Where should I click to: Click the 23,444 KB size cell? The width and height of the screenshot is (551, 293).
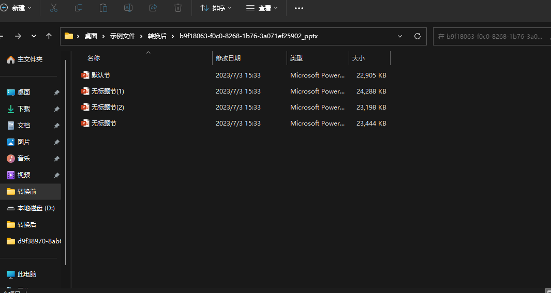pyautogui.click(x=371, y=124)
